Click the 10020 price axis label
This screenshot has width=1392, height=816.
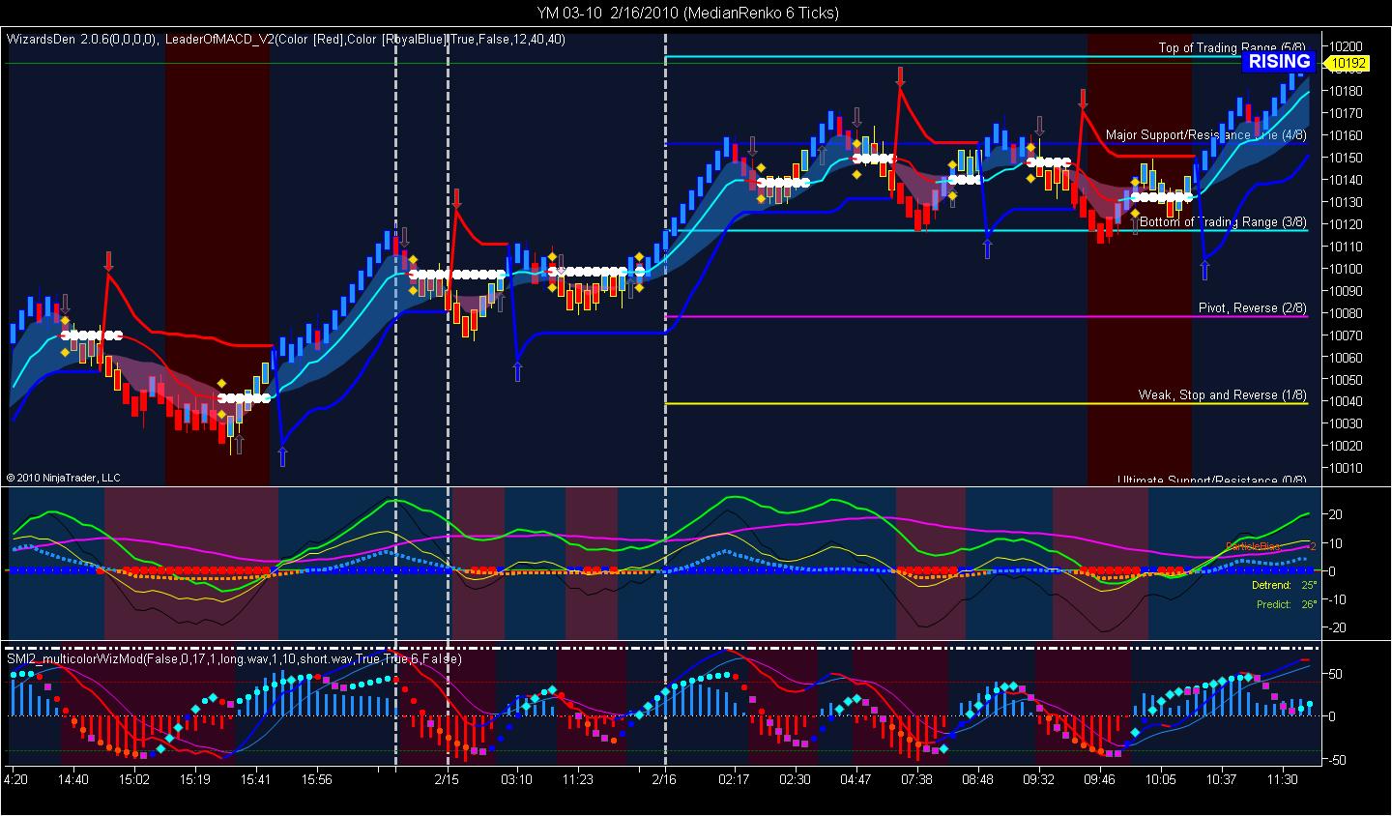pos(1346,446)
